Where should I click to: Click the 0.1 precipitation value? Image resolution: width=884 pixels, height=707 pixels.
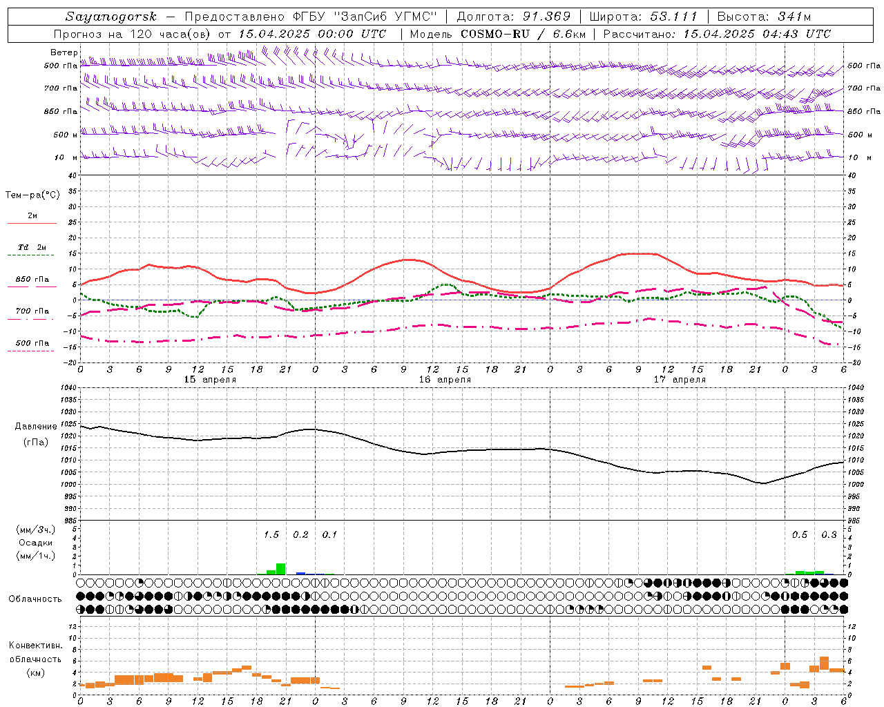pyautogui.click(x=330, y=534)
